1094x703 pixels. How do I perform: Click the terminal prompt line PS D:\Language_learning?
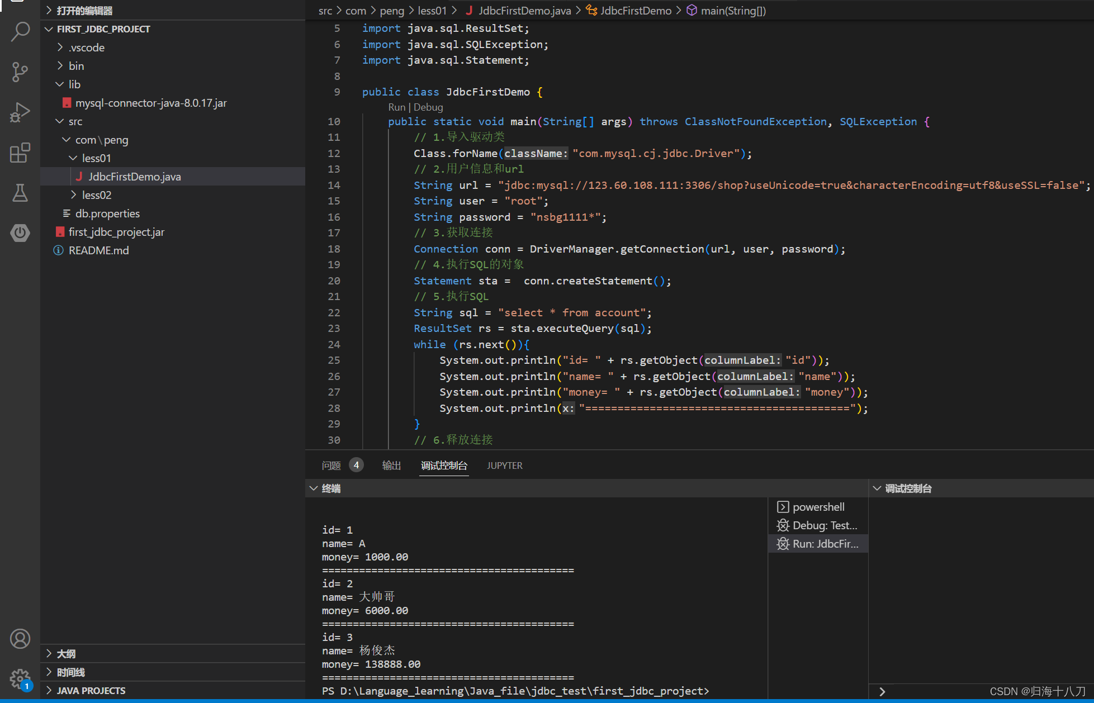[x=515, y=691]
